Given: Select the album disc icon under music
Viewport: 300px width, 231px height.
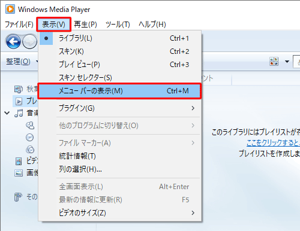Looking at the screenshot, I should coord(29,138).
